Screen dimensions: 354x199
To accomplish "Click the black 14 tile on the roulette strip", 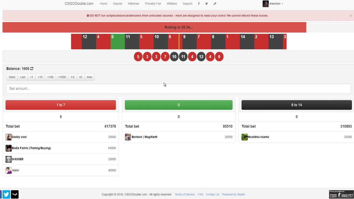I will click(247, 41).
